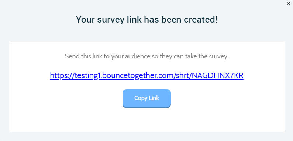Viewport: 293px width, 141px height.
Task: Follow the https survey hyperlink
Action: click(x=146, y=75)
